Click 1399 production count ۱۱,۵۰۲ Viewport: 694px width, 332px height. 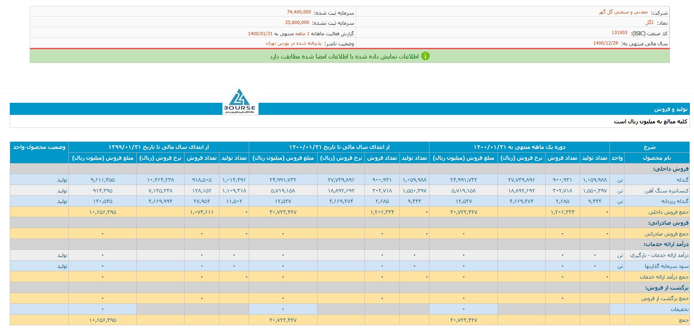(234, 201)
